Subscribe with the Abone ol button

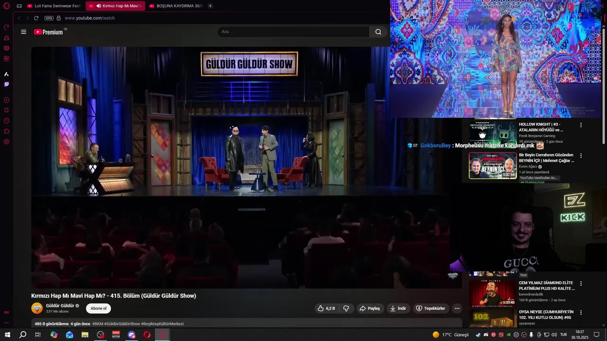click(99, 308)
